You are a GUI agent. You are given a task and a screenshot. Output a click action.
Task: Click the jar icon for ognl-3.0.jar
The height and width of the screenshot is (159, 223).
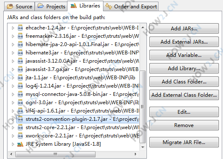click(x=20, y=103)
